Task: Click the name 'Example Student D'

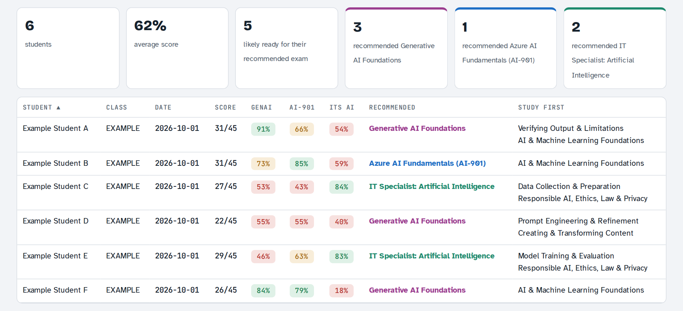Action: 55,221
